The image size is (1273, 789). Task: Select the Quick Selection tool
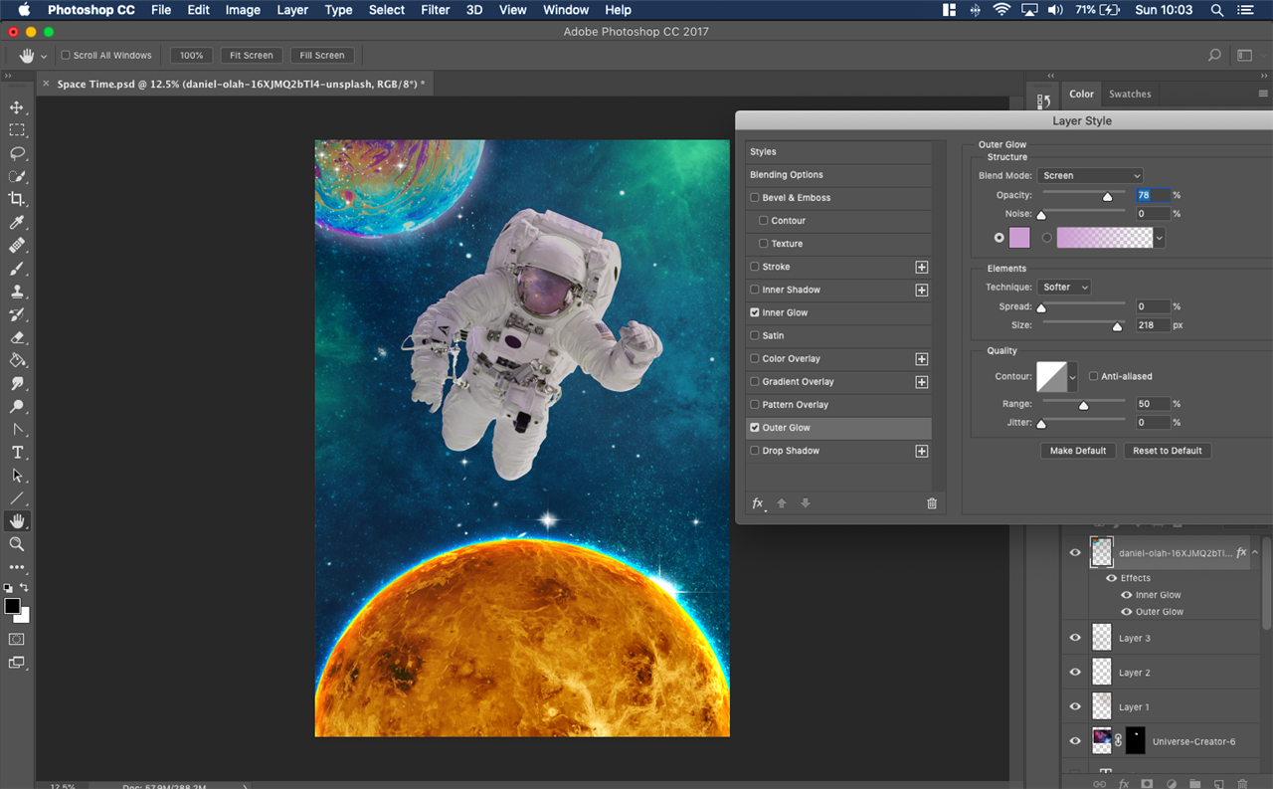pyautogui.click(x=17, y=176)
